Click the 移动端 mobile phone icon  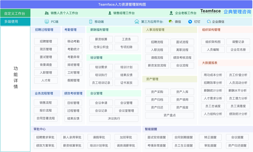point(91,22)
